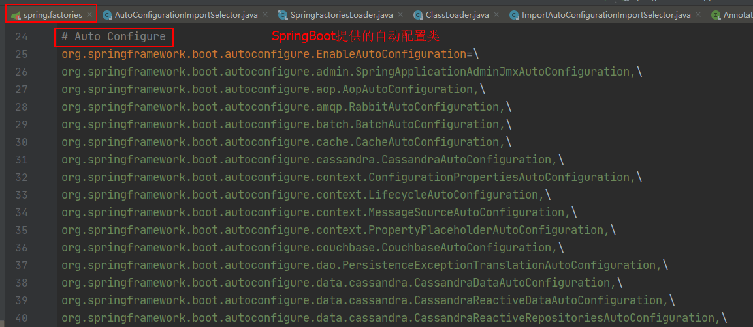The image size is (753, 327).
Task: Click the BatchAutoConfiguration entry
Action: pyautogui.click(x=287, y=124)
